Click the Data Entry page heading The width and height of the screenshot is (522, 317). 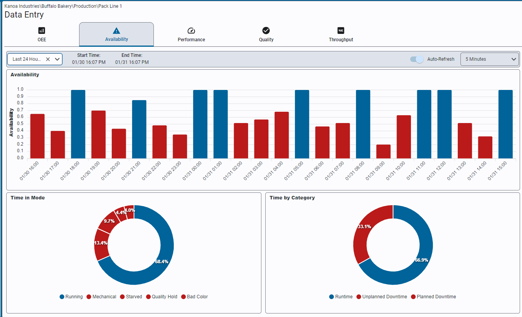click(24, 15)
